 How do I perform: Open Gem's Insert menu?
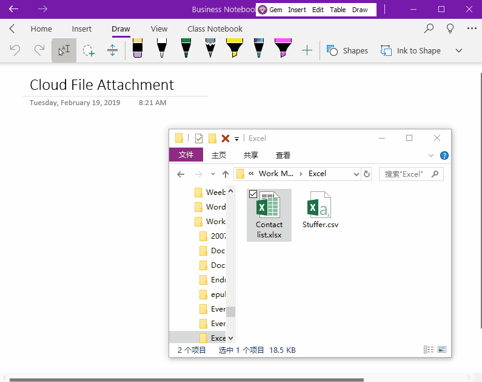(297, 10)
